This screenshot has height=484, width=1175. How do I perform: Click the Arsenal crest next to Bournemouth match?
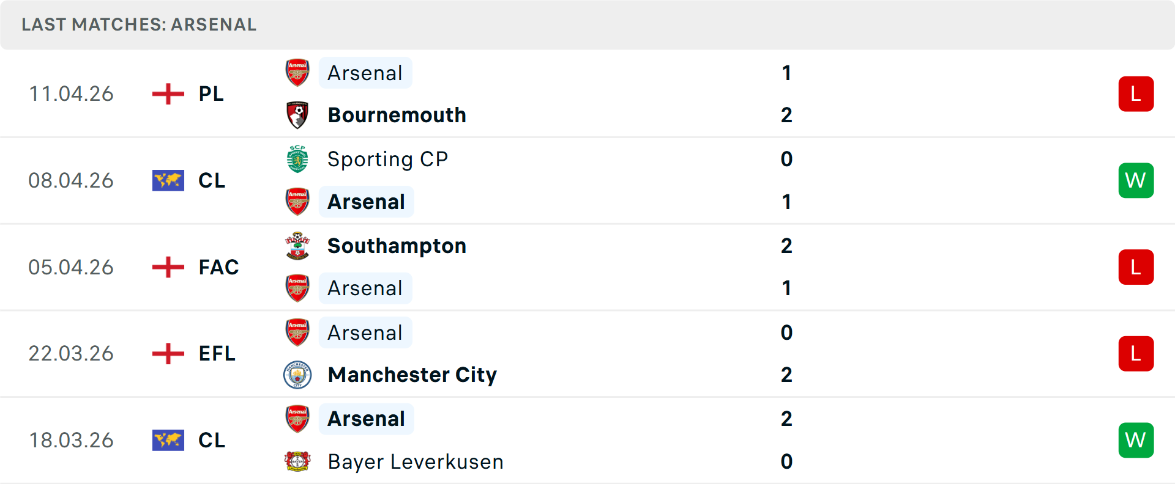click(297, 73)
